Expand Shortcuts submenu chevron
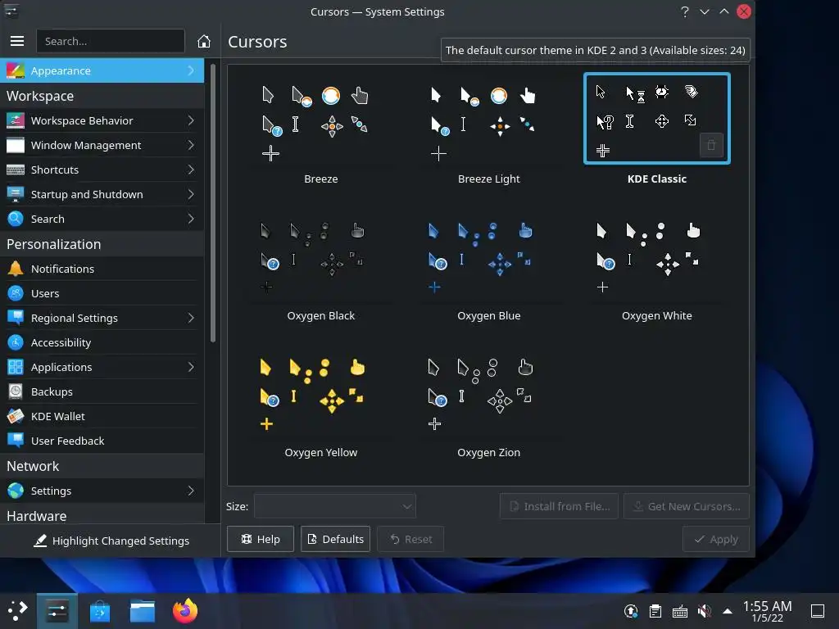 tap(191, 170)
